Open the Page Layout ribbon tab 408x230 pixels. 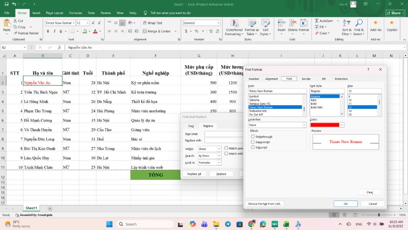(55, 12)
